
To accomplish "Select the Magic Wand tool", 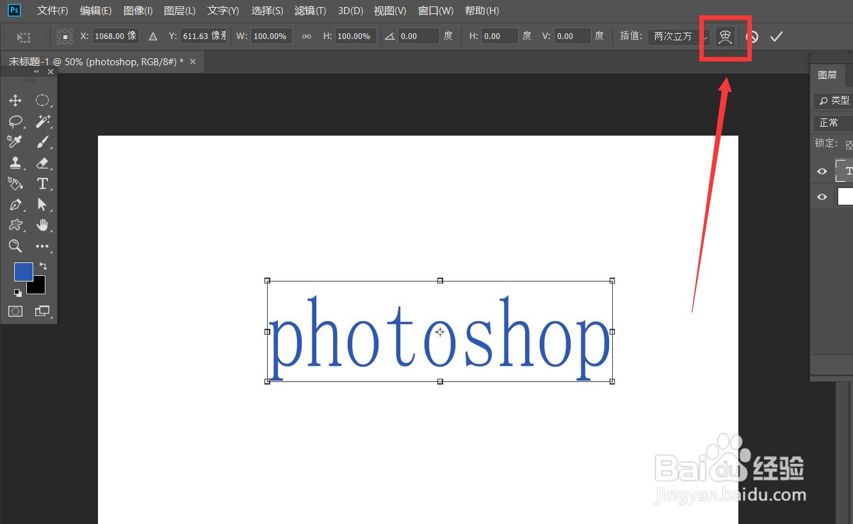I will click(x=42, y=121).
